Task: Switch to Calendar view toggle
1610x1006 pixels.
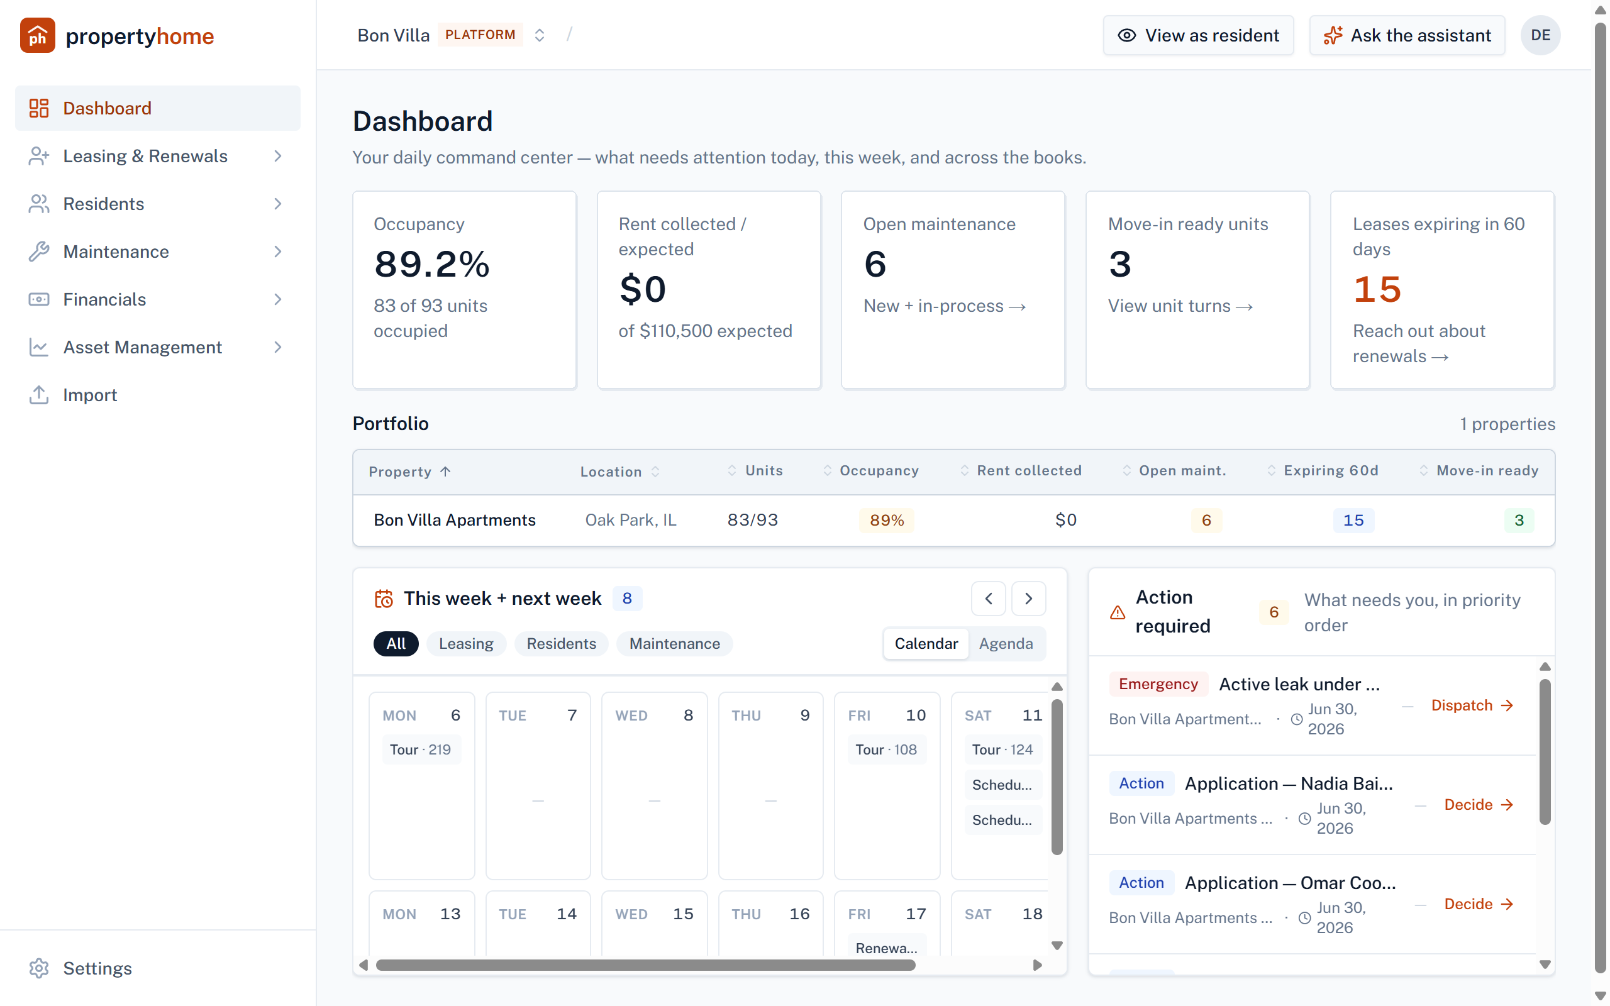Action: 926,643
